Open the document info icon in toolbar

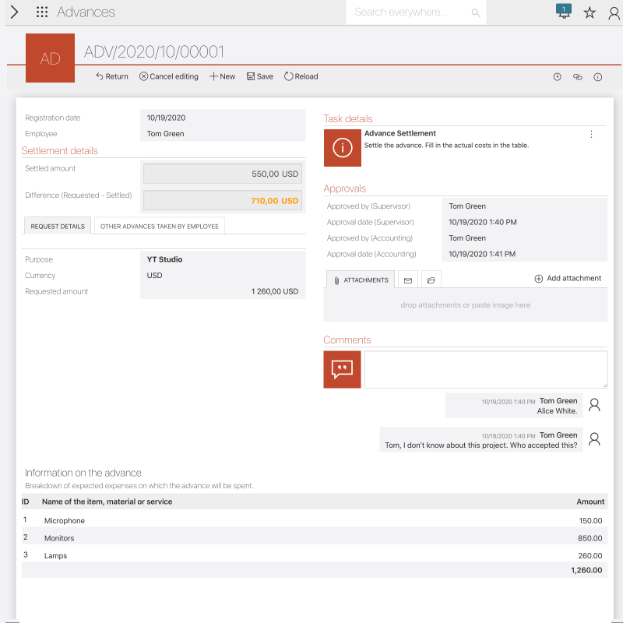(598, 77)
